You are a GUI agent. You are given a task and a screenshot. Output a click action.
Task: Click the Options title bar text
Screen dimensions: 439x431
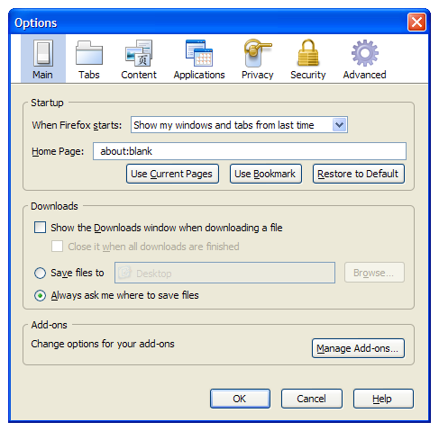(x=36, y=22)
